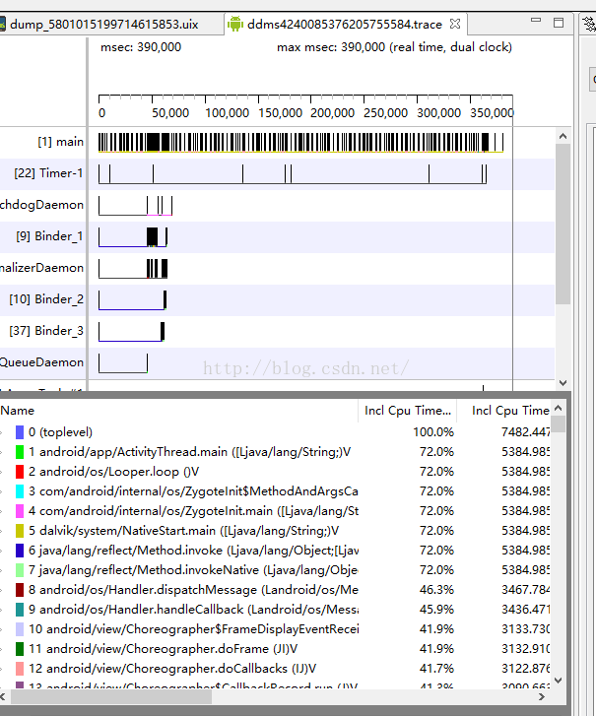This screenshot has height=716, width=596.
Task: Click the green swatch for ActivityThread.main
Action: tap(20, 452)
